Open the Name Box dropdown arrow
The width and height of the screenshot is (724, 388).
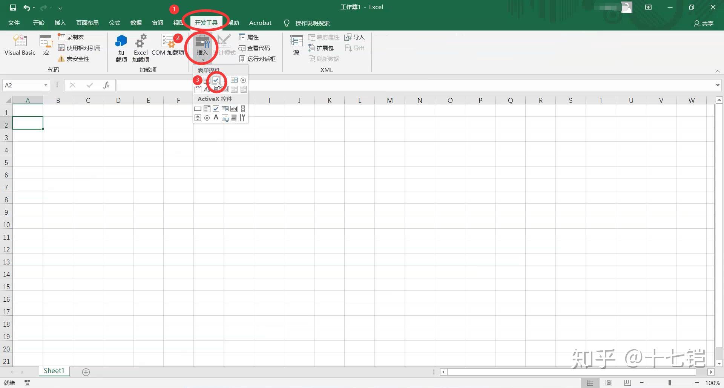point(46,85)
